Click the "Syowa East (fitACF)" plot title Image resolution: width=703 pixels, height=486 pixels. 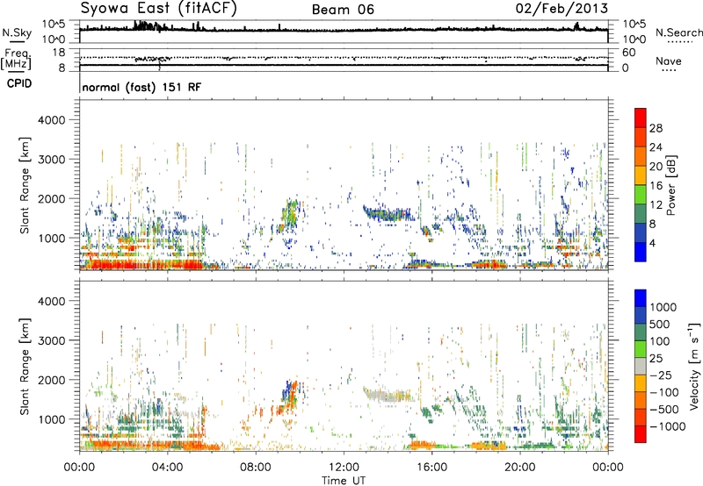(158, 8)
